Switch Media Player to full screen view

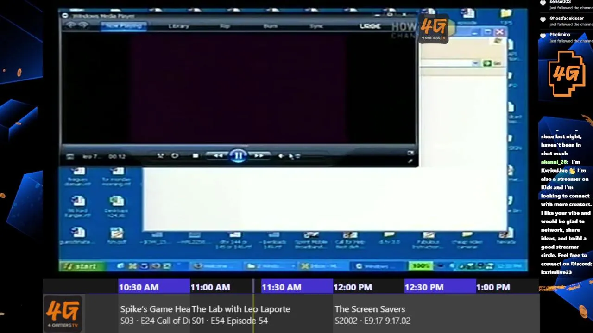[x=410, y=153]
